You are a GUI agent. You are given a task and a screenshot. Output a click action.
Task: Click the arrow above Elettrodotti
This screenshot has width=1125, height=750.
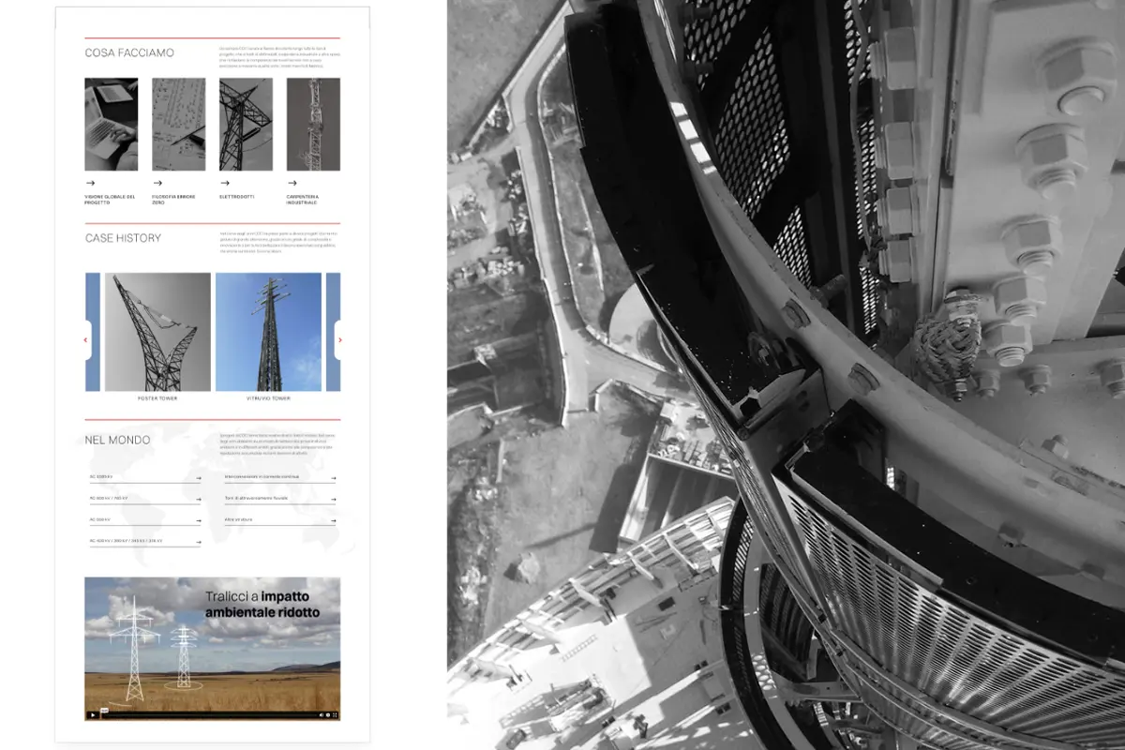pyautogui.click(x=225, y=183)
